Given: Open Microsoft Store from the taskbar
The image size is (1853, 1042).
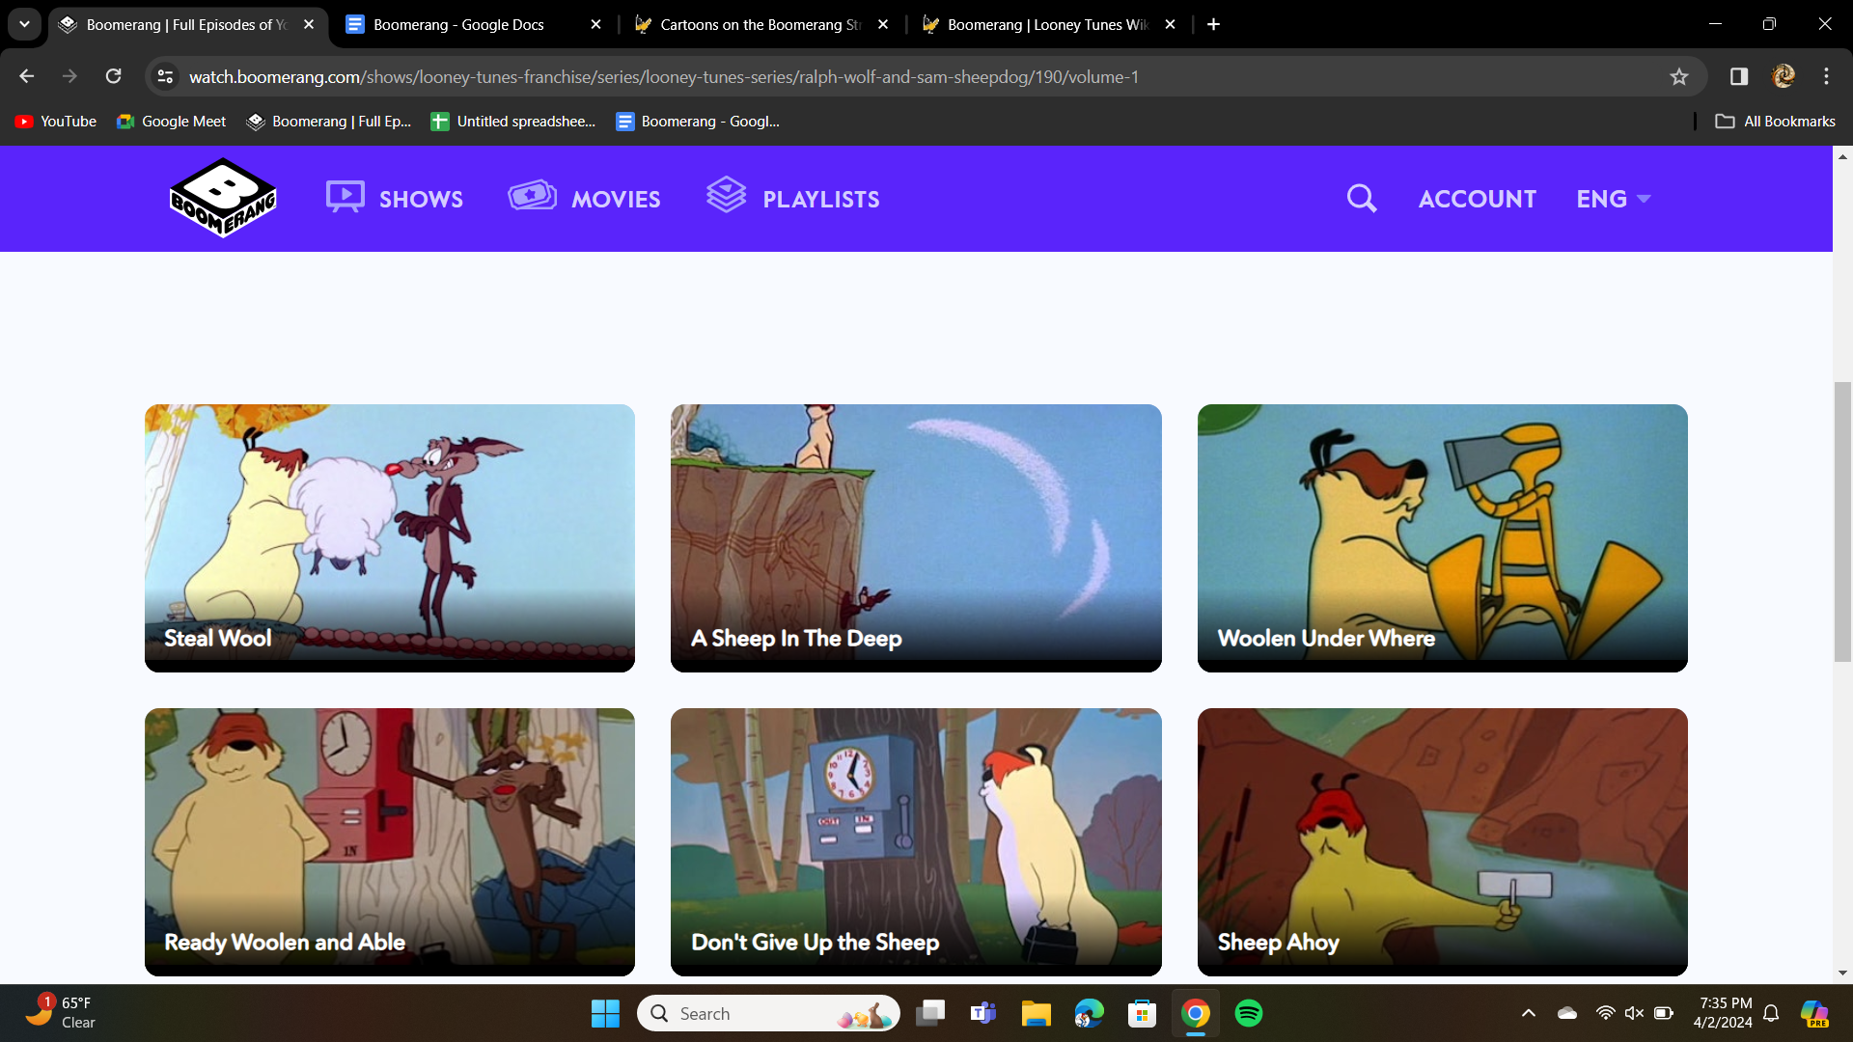Looking at the screenshot, I should pyautogui.click(x=1143, y=1013).
